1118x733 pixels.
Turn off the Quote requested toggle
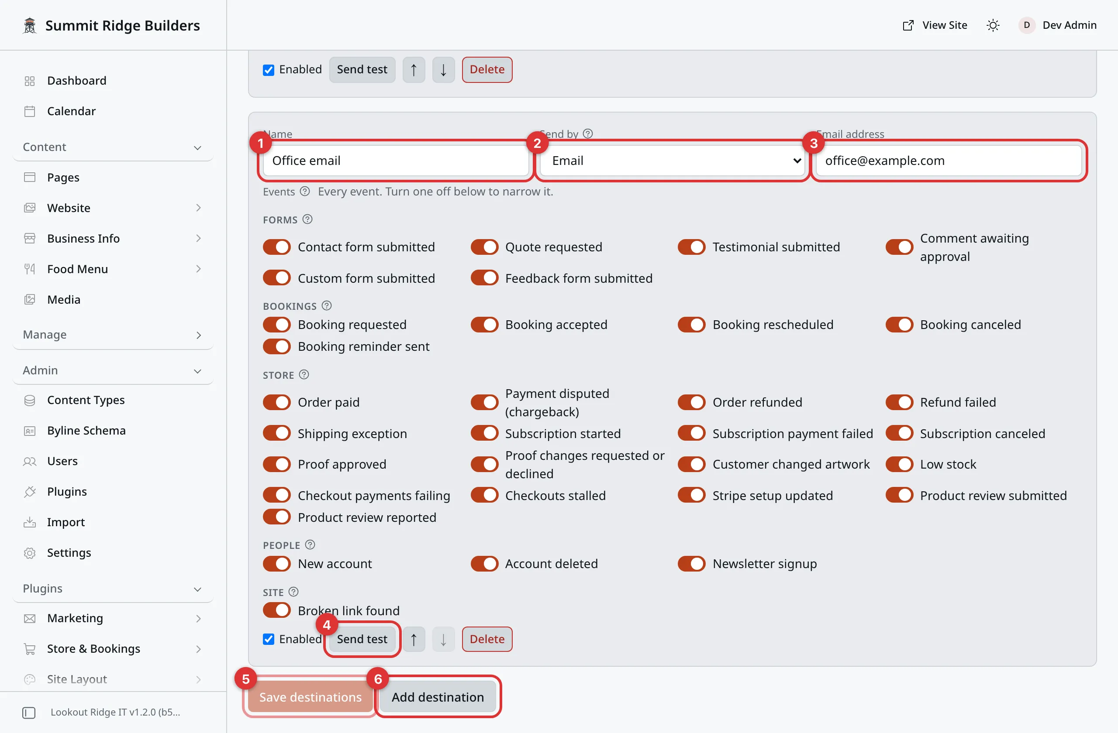click(484, 247)
